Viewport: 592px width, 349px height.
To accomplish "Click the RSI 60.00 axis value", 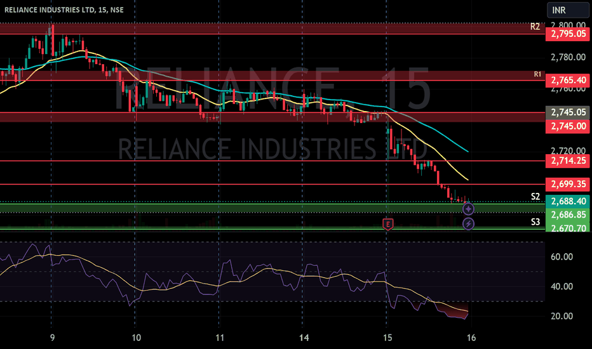I will 562,257.
